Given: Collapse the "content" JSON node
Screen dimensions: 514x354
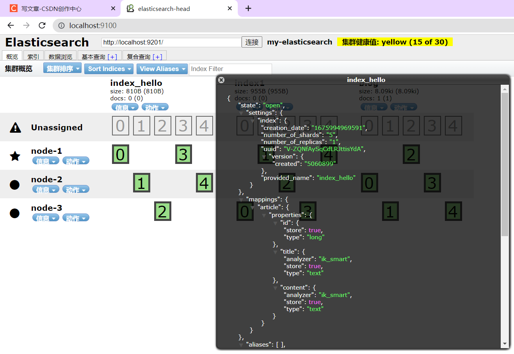Looking at the screenshot, I should coord(275,288).
